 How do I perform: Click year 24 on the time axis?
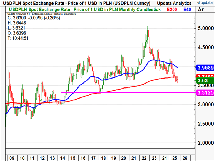(x=164, y=158)
